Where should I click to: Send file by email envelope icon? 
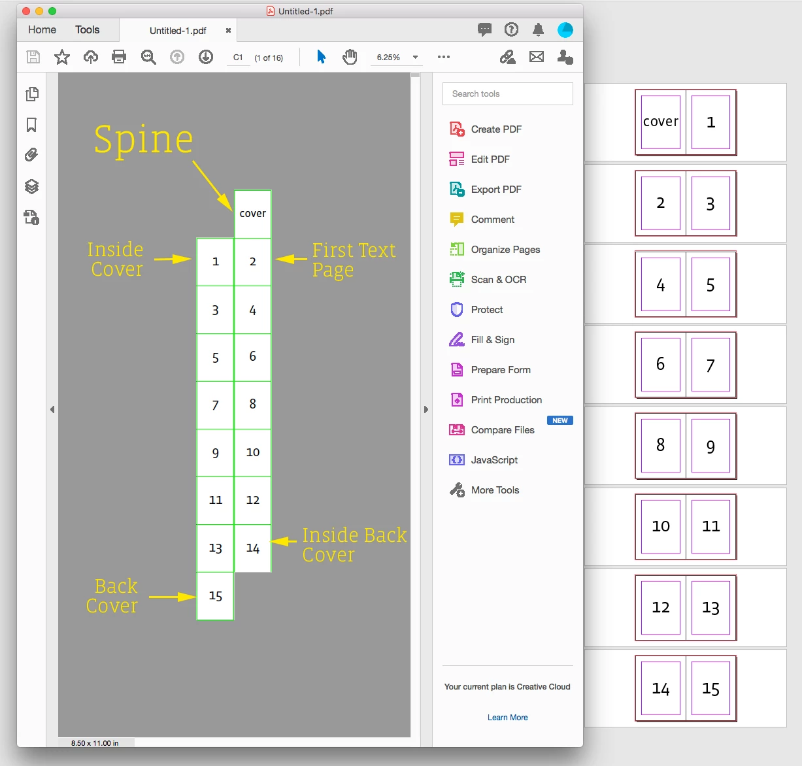pyautogui.click(x=537, y=57)
